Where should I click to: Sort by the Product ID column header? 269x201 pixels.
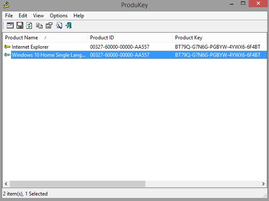[130, 38]
